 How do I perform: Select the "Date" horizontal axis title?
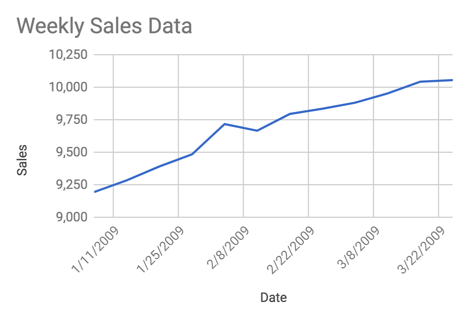(x=273, y=298)
